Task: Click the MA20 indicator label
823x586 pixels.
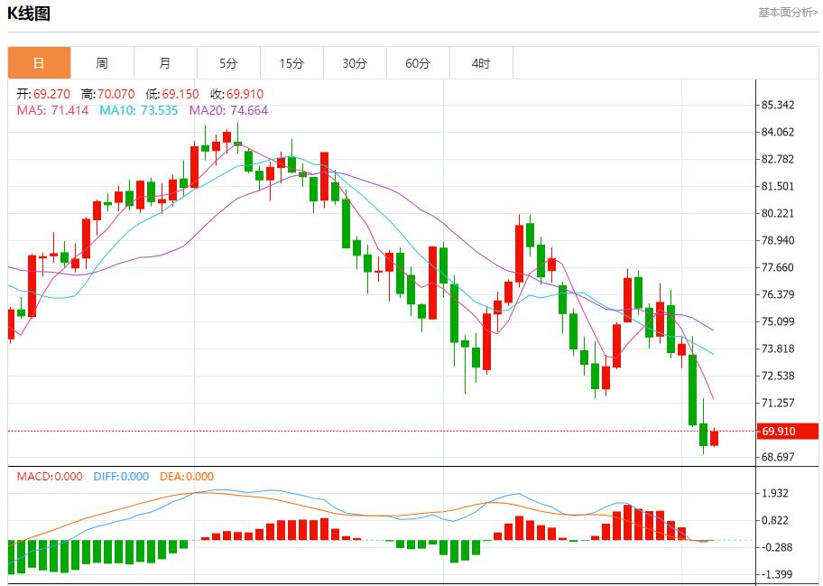Action: [x=228, y=110]
